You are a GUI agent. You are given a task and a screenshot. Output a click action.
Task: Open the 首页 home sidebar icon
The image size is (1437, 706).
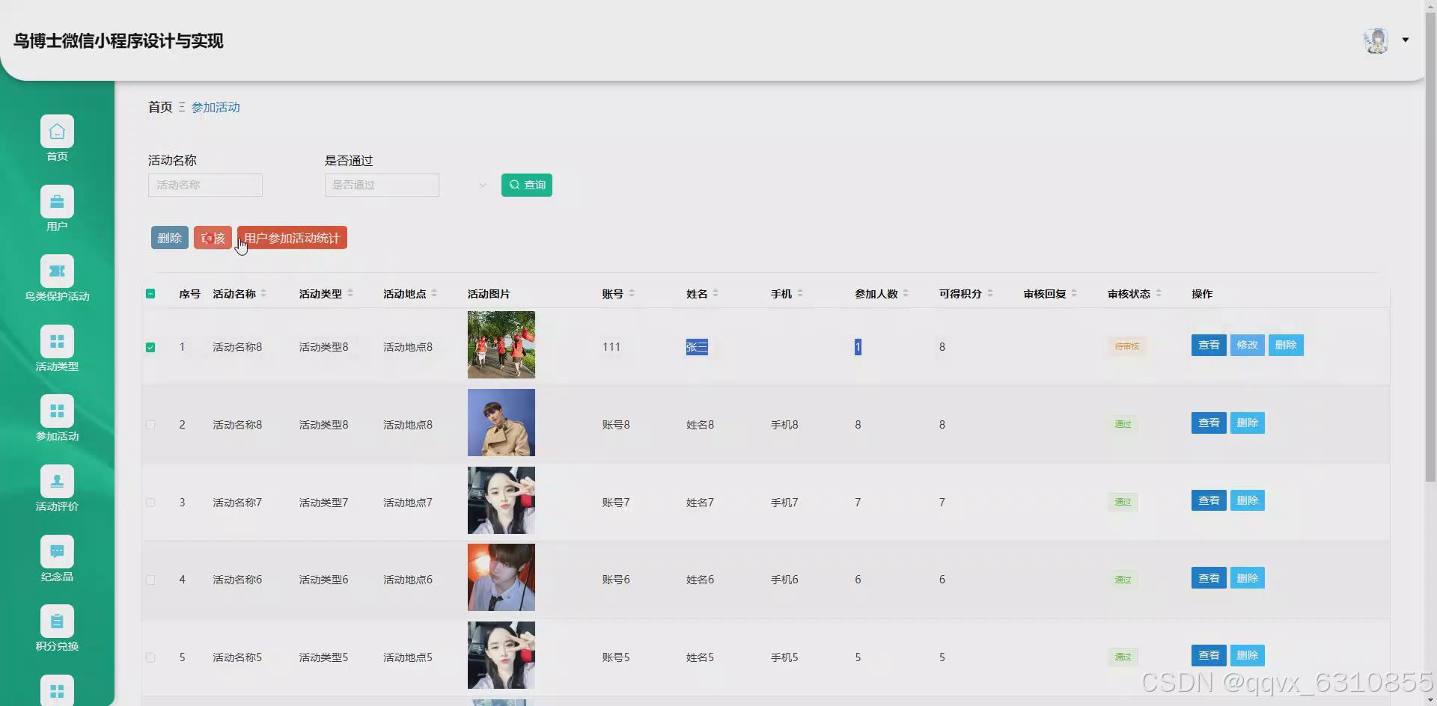click(57, 132)
